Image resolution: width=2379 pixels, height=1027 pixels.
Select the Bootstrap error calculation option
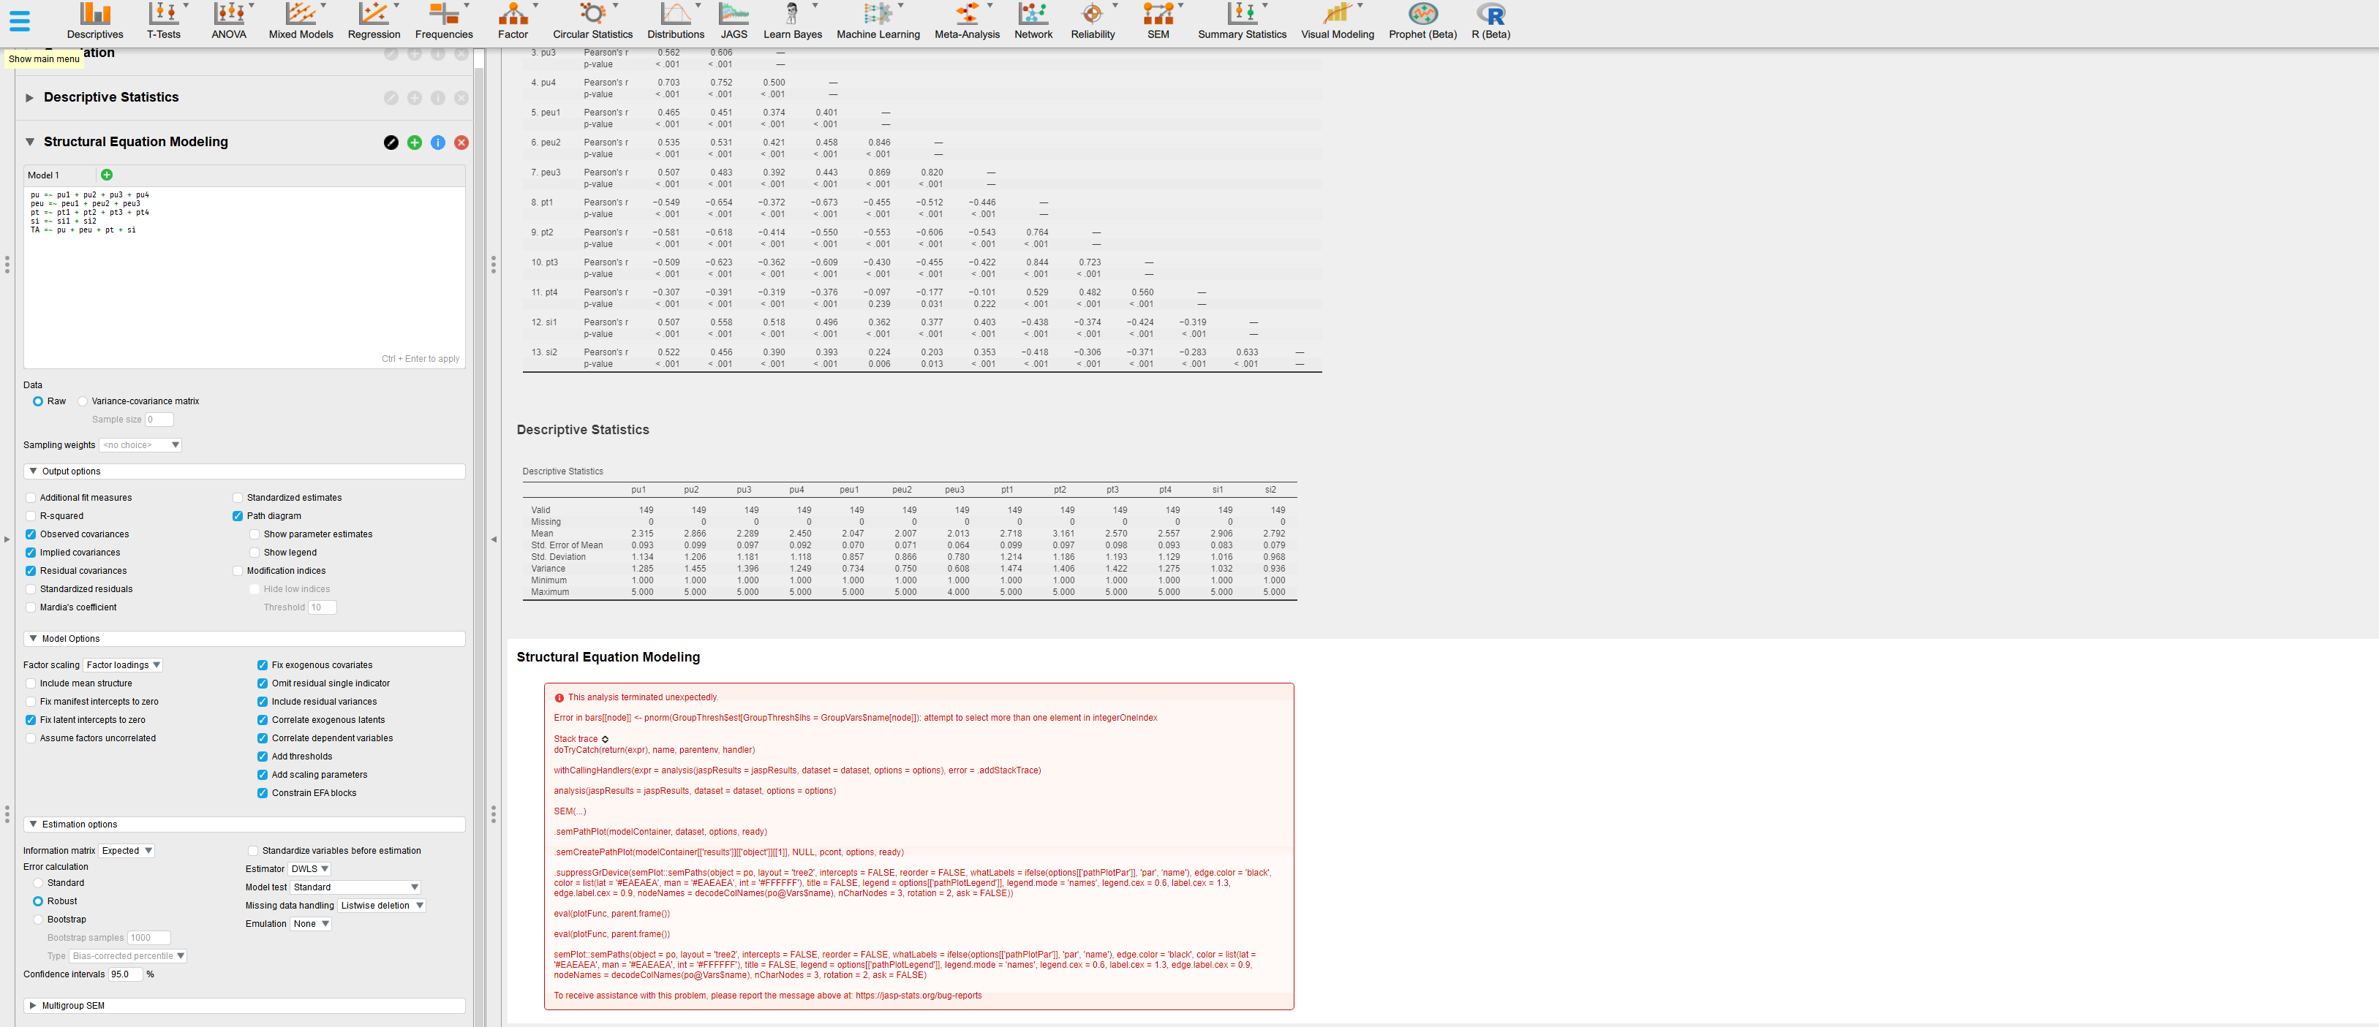(38, 919)
